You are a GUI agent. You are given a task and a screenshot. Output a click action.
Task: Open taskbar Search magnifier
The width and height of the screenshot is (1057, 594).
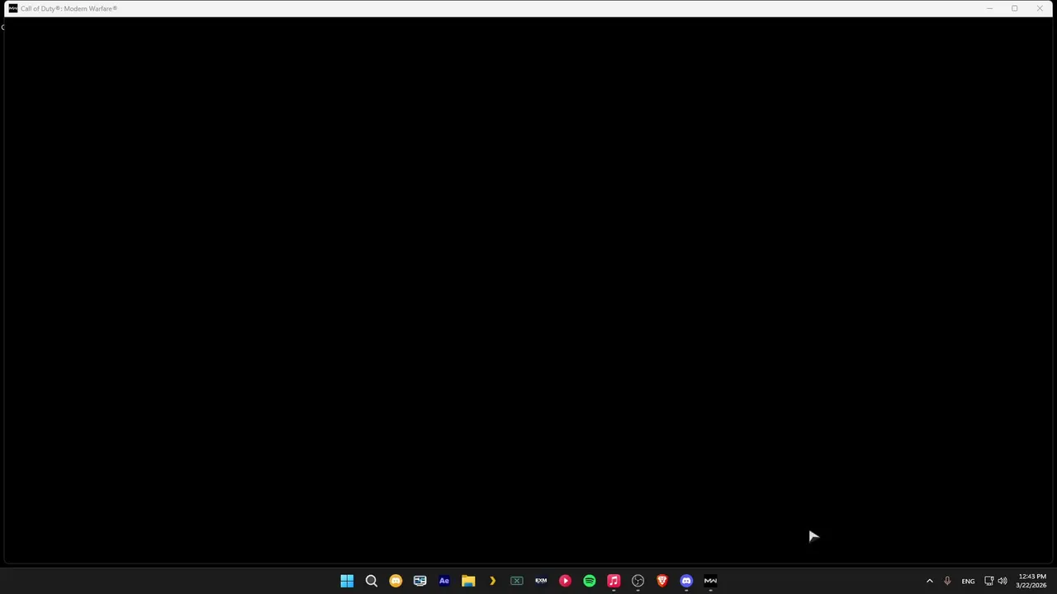pyautogui.click(x=372, y=581)
